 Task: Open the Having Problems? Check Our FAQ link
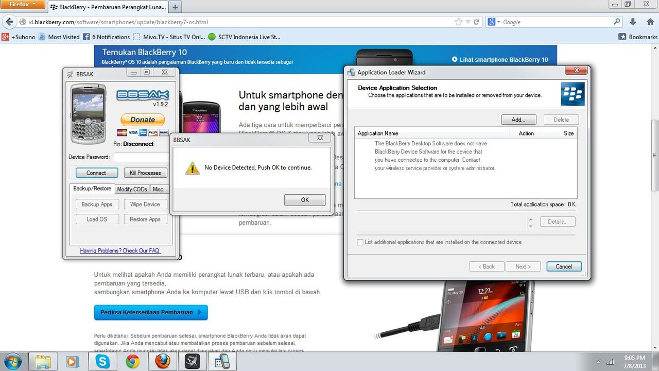click(x=120, y=251)
